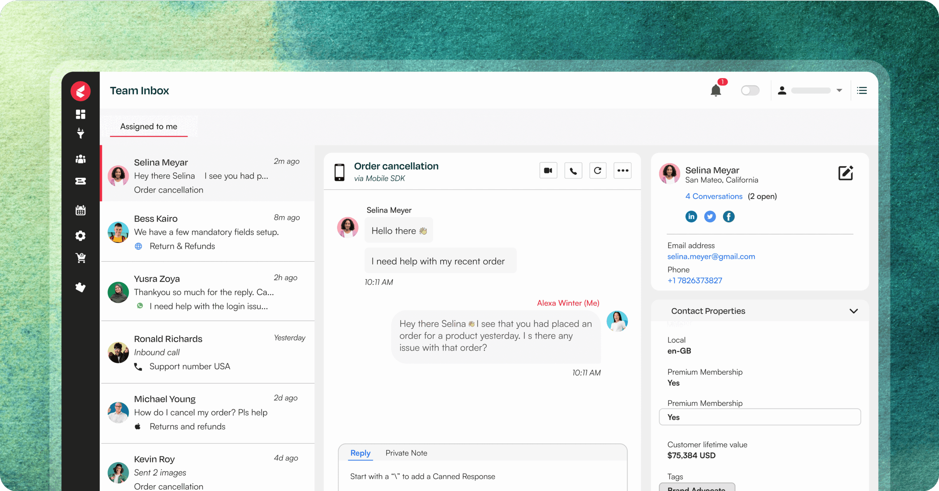Open the notifications bell
This screenshot has height=491, width=939.
click(716, 90)
